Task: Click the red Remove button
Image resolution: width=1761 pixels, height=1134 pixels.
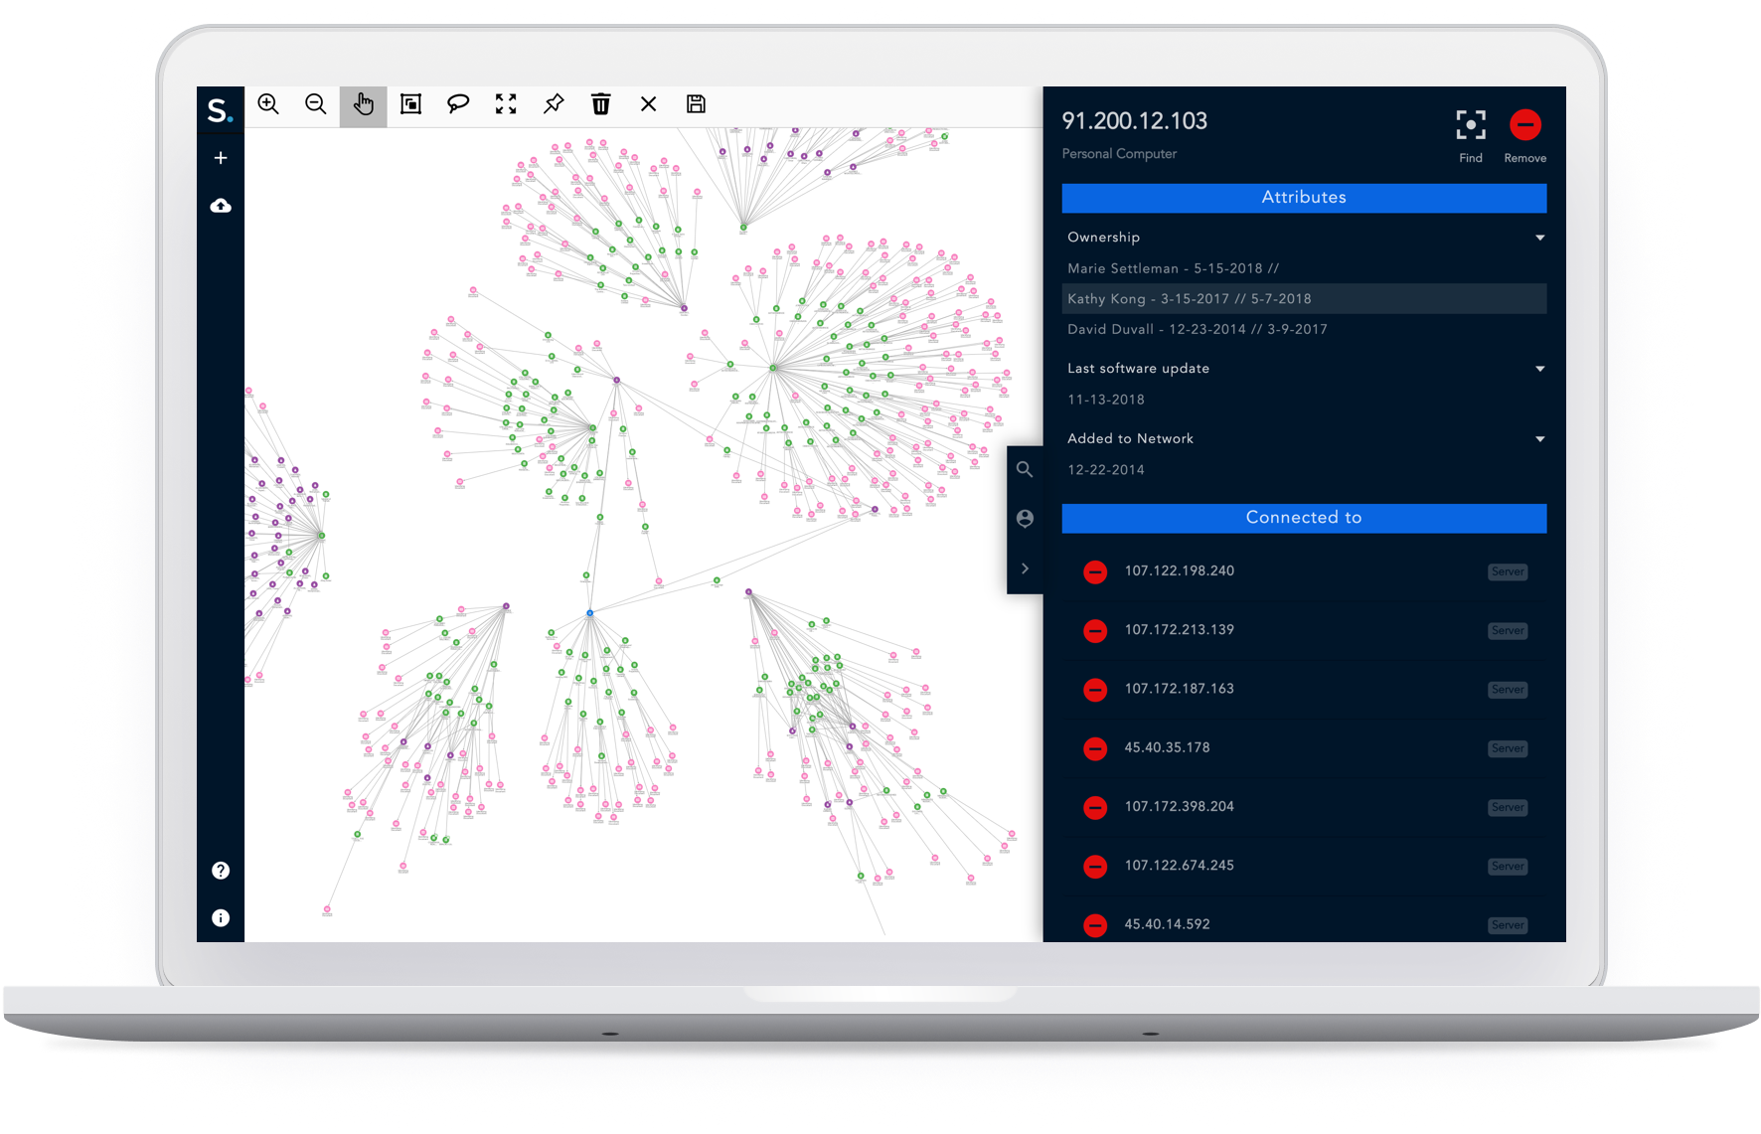Action: pyautogui.click(x=1525, y=125)
